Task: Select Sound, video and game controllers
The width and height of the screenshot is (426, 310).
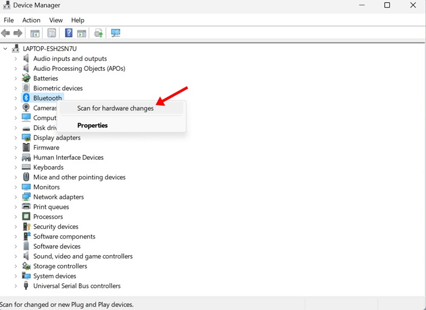Action: 83,256
